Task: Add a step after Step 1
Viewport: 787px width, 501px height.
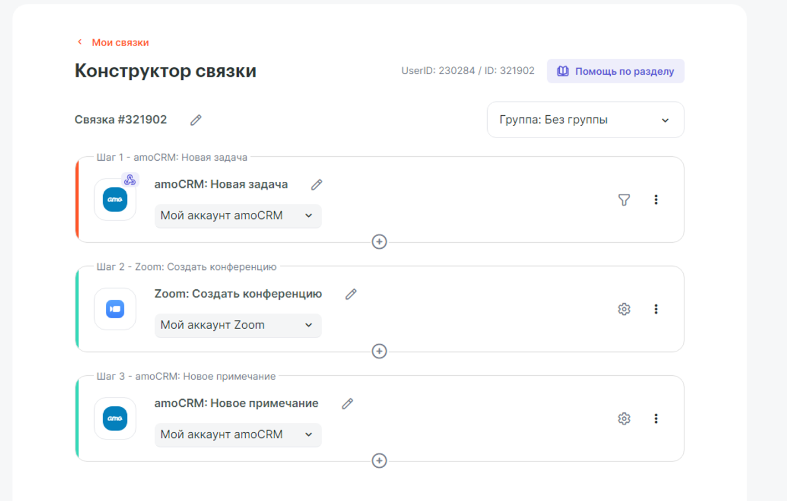Action: coord(379,242)
